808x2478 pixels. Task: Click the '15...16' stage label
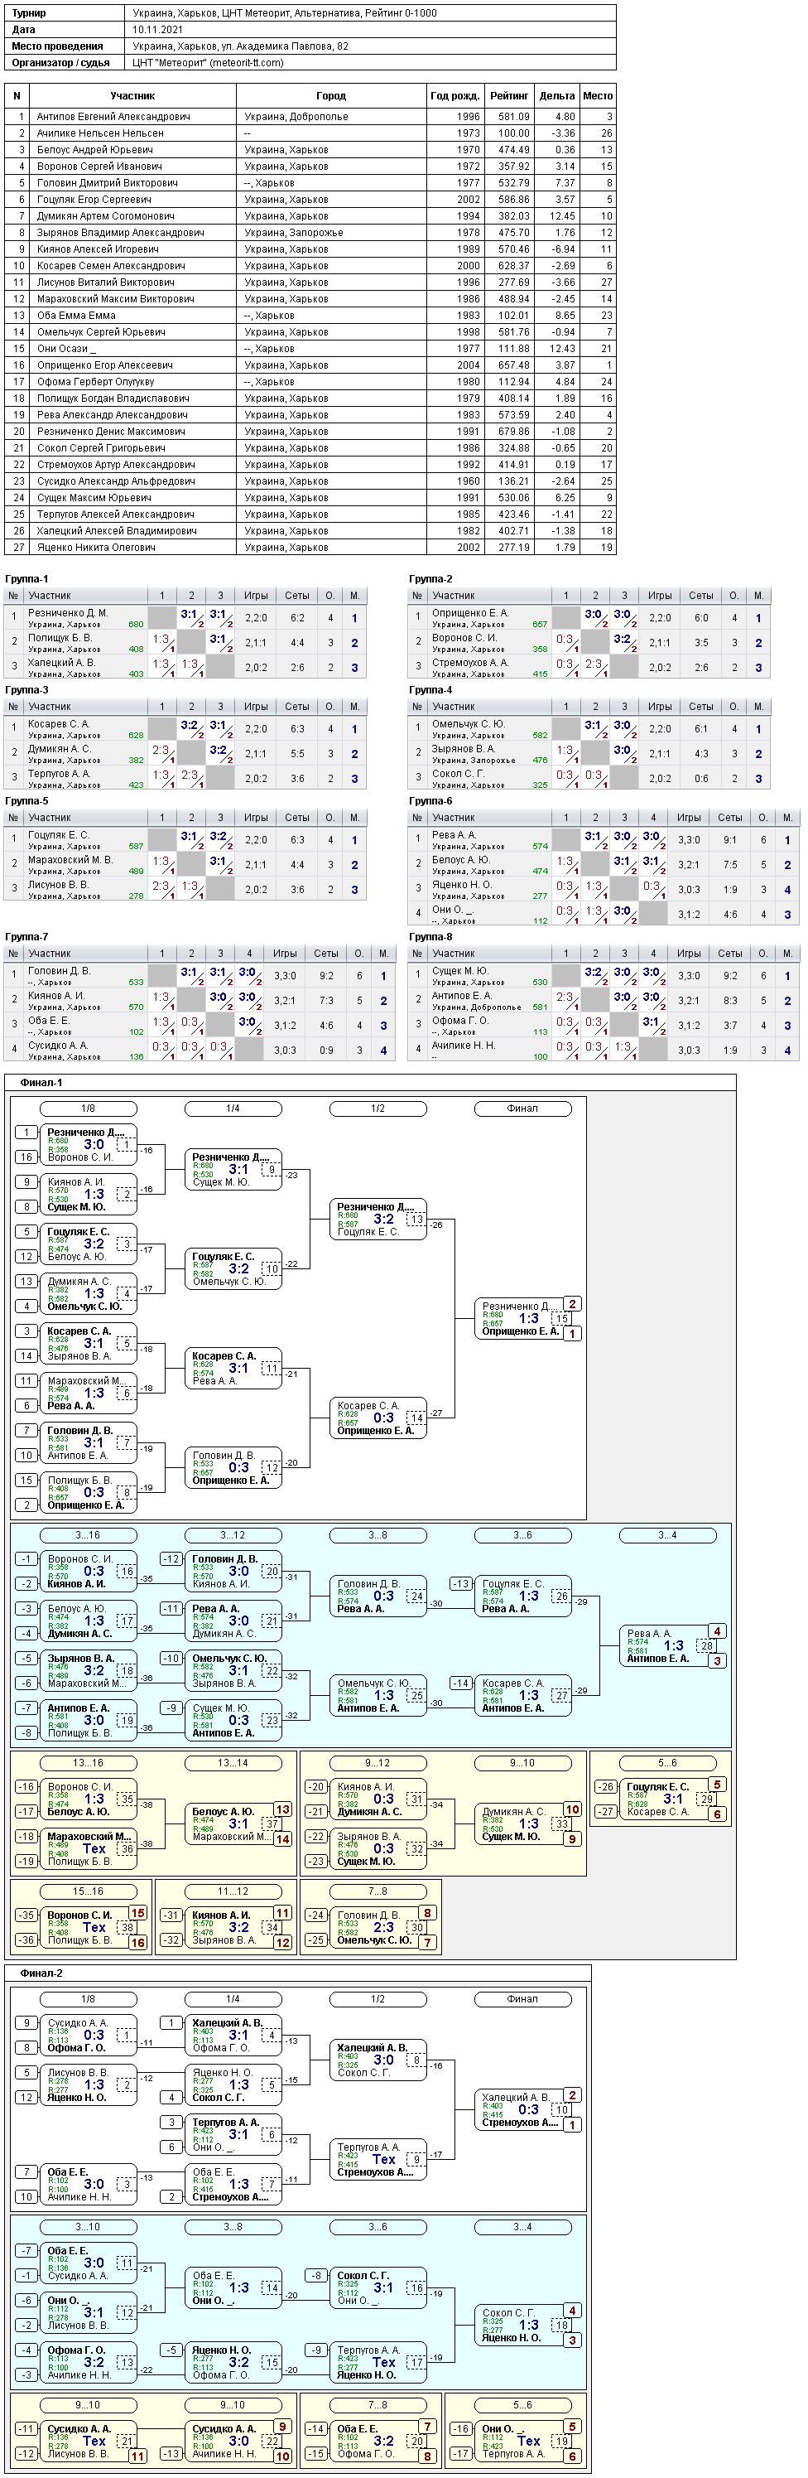[88, 1892]
